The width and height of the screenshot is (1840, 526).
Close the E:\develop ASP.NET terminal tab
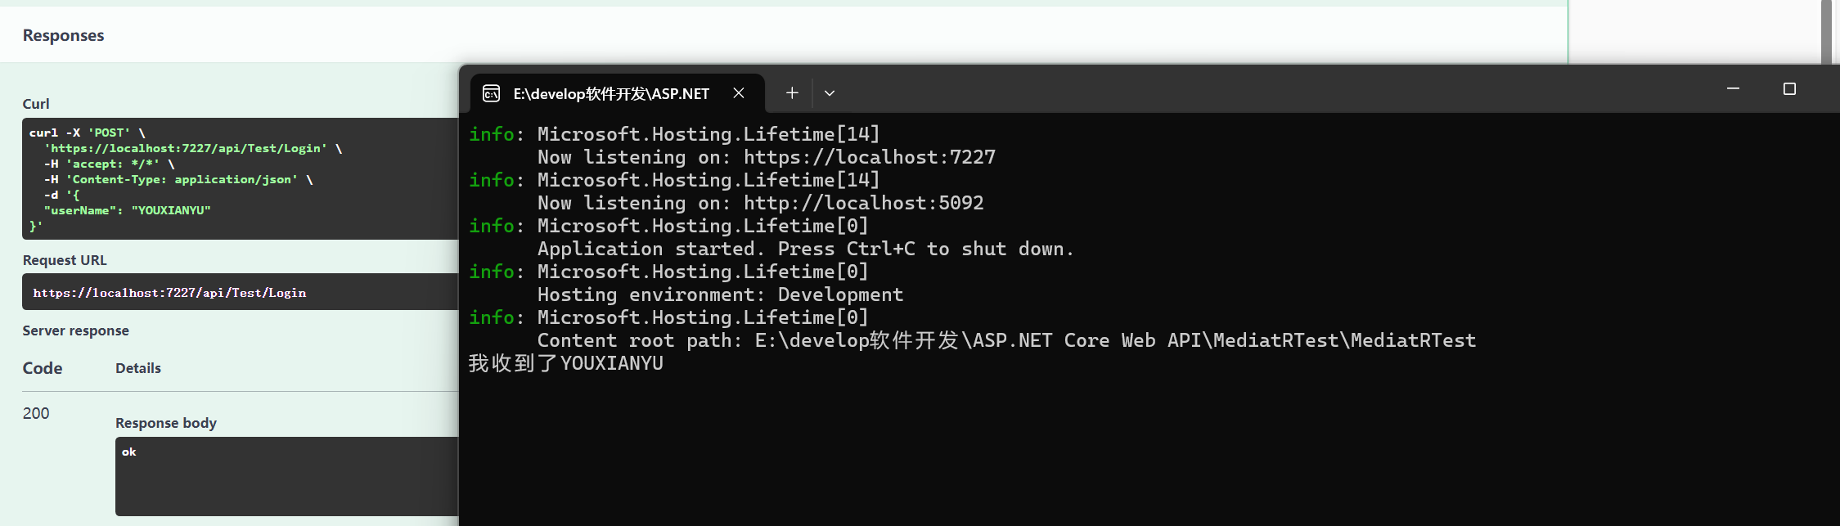739,93
